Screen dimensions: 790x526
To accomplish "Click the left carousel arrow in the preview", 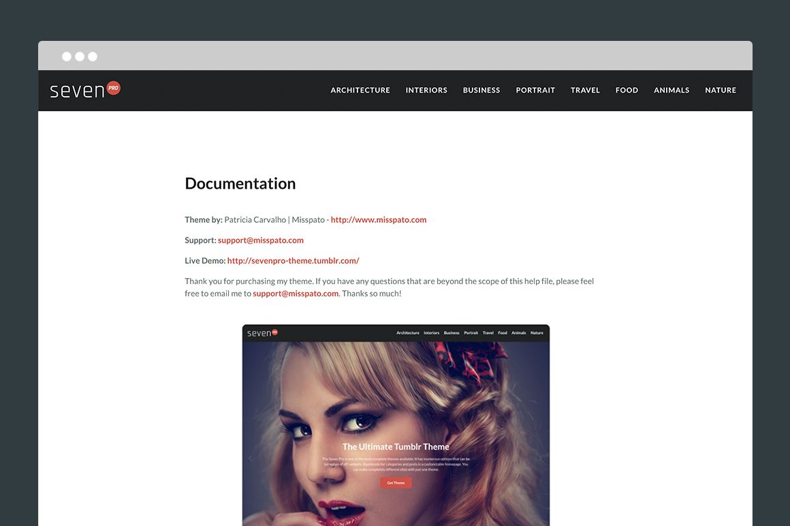I will click(x=250, y=458).
